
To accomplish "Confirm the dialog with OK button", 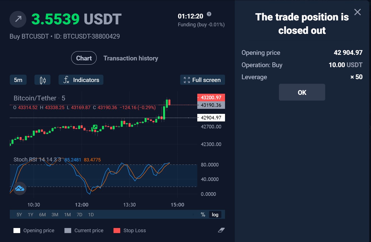I will click(x=302, y=92).
